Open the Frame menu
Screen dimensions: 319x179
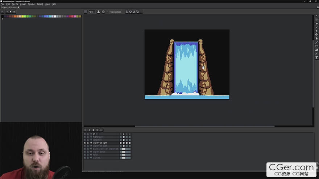click(x=31, y=4)
